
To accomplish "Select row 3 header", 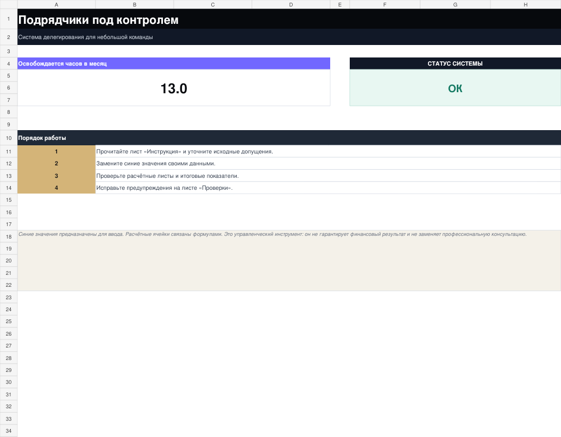I will click(x=9, y=52).
